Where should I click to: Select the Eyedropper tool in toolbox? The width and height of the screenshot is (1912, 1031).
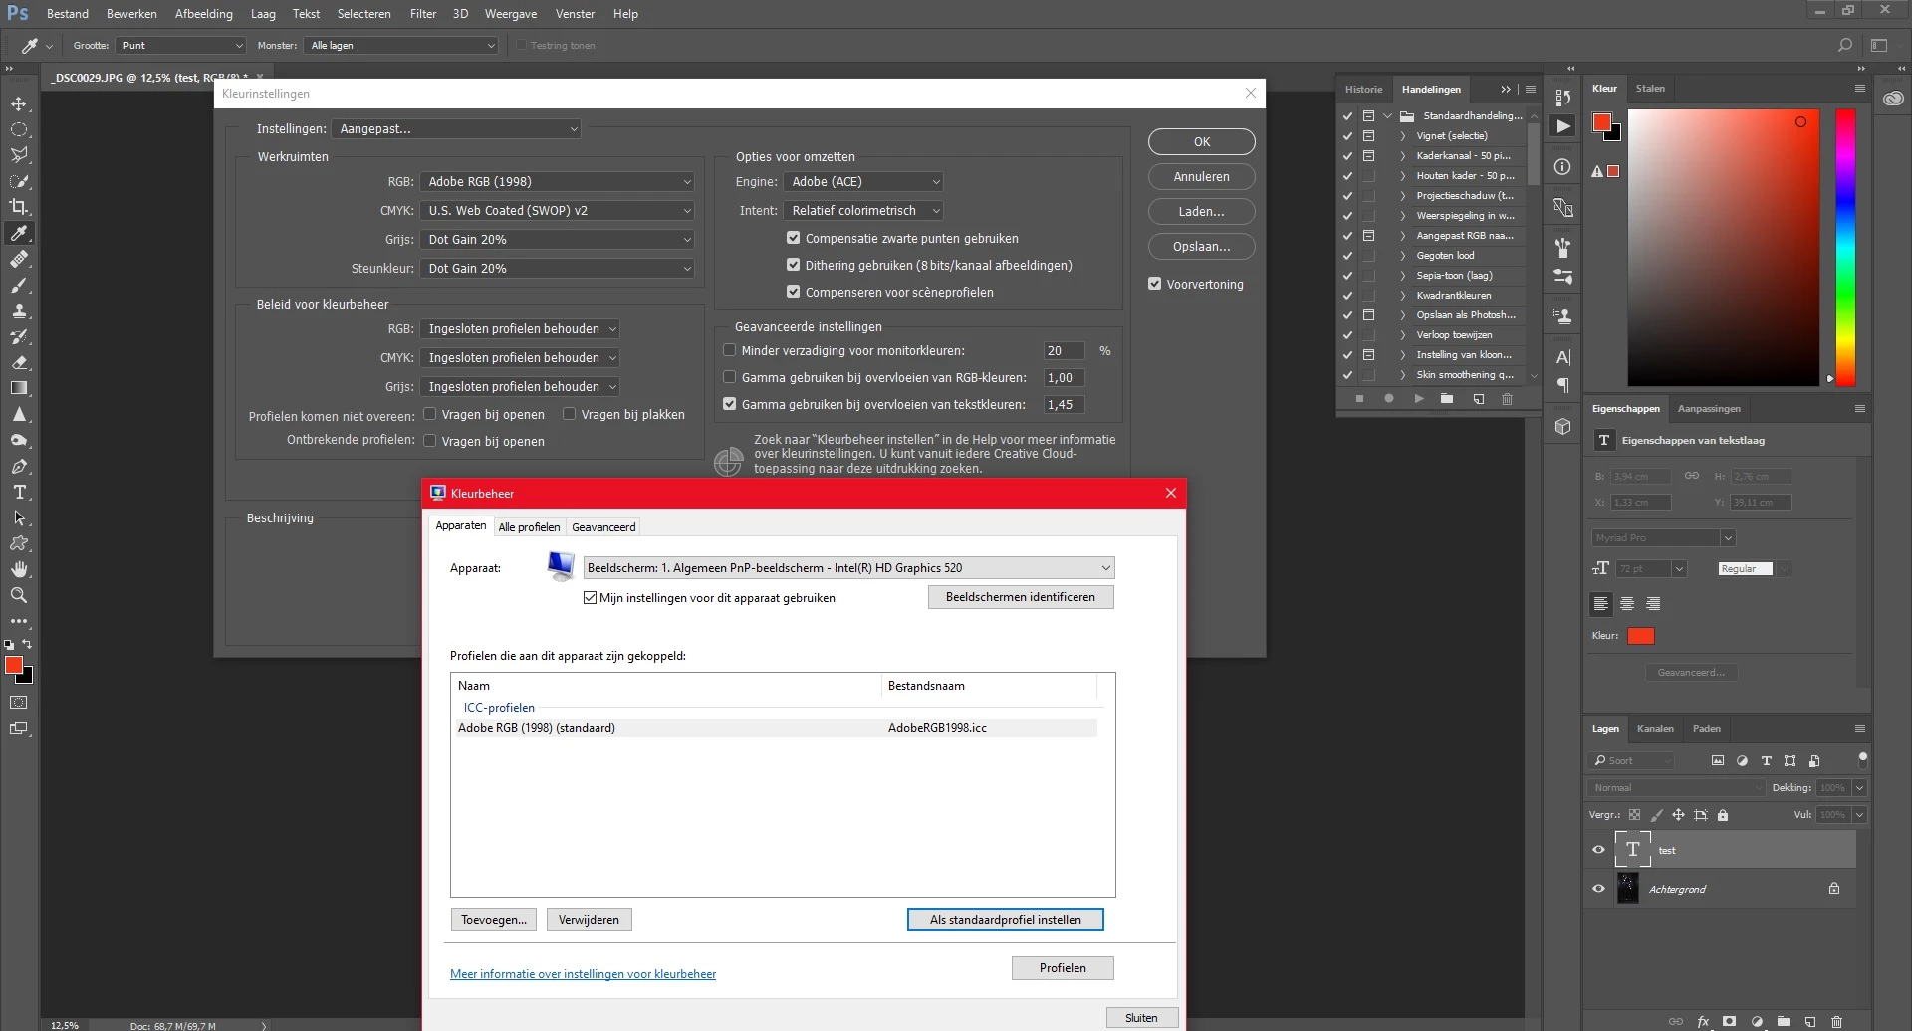19,233
